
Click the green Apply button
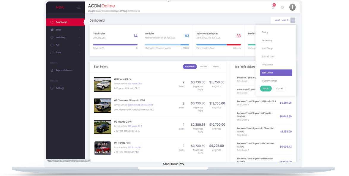point(266,88)
